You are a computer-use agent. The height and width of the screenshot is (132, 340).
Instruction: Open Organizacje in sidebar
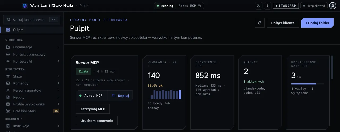click(32, 47)
